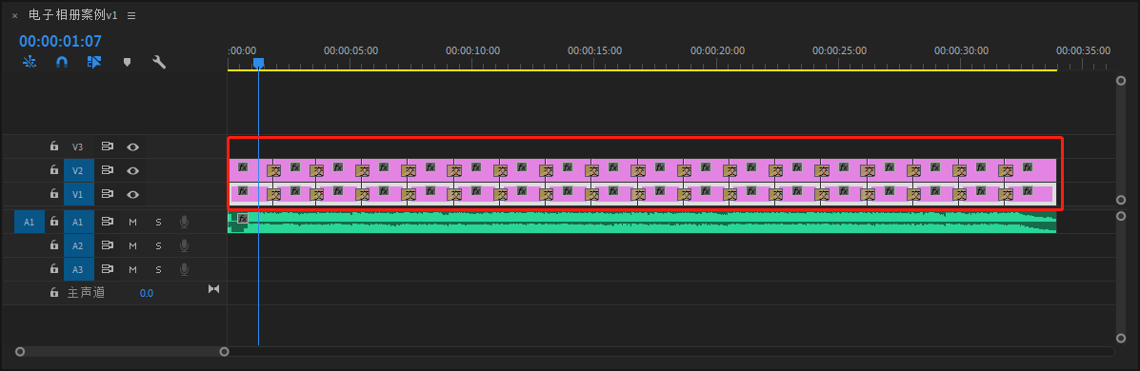Viewport: 1140px width, 371px height.
Task: Open panel menu next to 电子相册案例v1
Action: click(x=131, y=15)
